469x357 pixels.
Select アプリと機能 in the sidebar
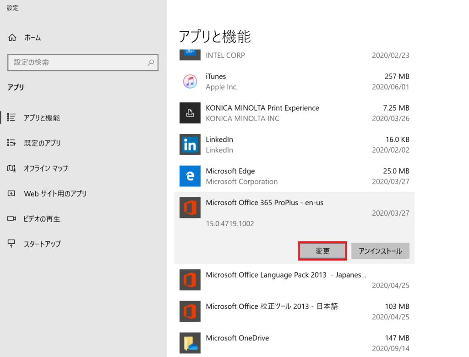point(42,118)
